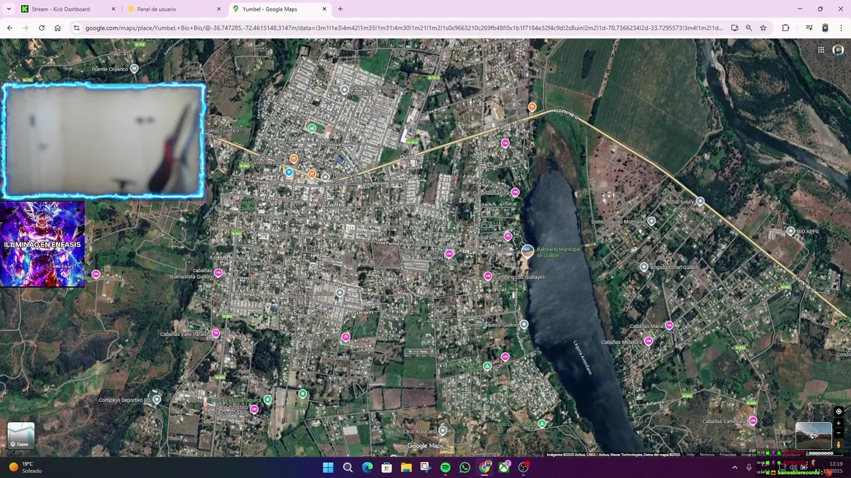Select the Viejo Amor restaurant pin

point(532,107)
